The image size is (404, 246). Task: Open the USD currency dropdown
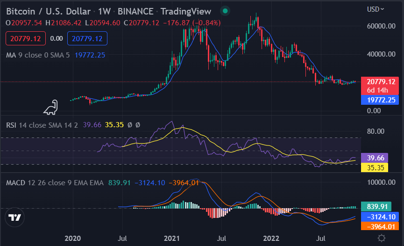[376, 9]
